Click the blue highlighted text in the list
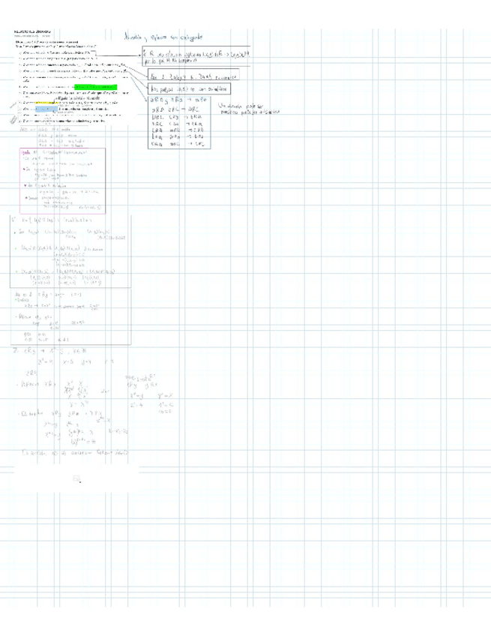The image size is (491, 636). (48, 109)
